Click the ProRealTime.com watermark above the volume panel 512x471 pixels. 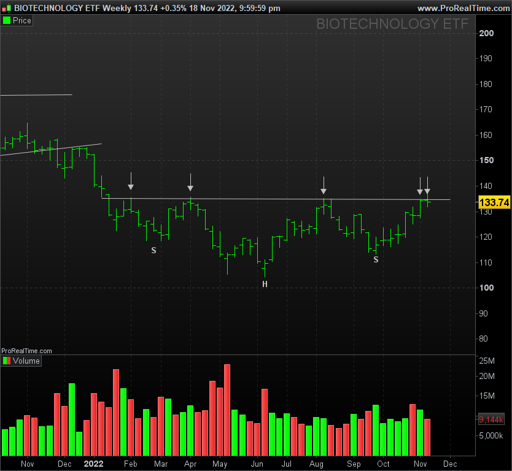click(26, 351)
